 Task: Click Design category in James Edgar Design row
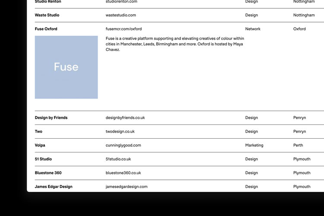pos(251,187)
